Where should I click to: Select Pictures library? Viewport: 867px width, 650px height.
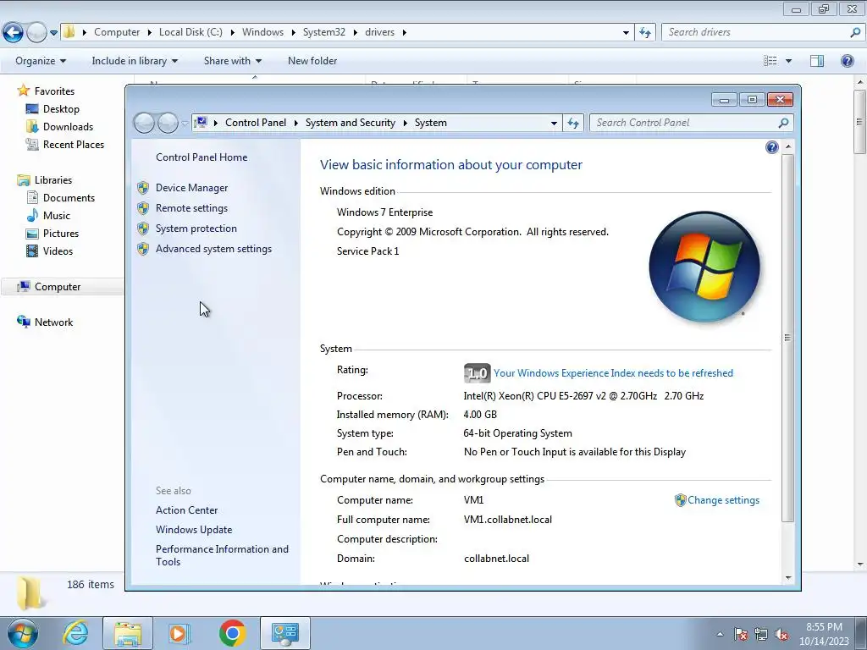coord(61,234)
